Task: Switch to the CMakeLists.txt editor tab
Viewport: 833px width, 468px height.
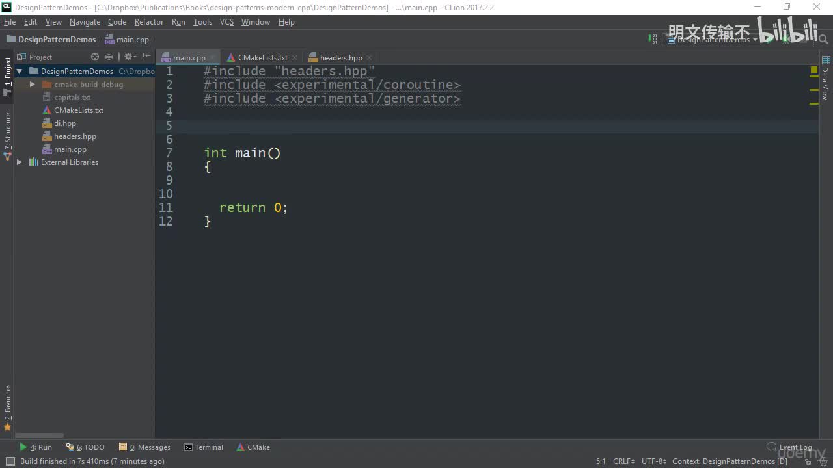Action: pyautogui.click(x=262, y=58)
